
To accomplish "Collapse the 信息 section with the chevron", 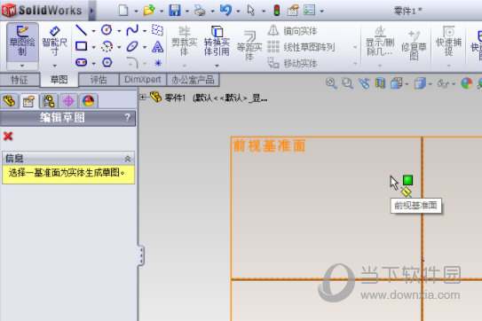I will 128,159.
